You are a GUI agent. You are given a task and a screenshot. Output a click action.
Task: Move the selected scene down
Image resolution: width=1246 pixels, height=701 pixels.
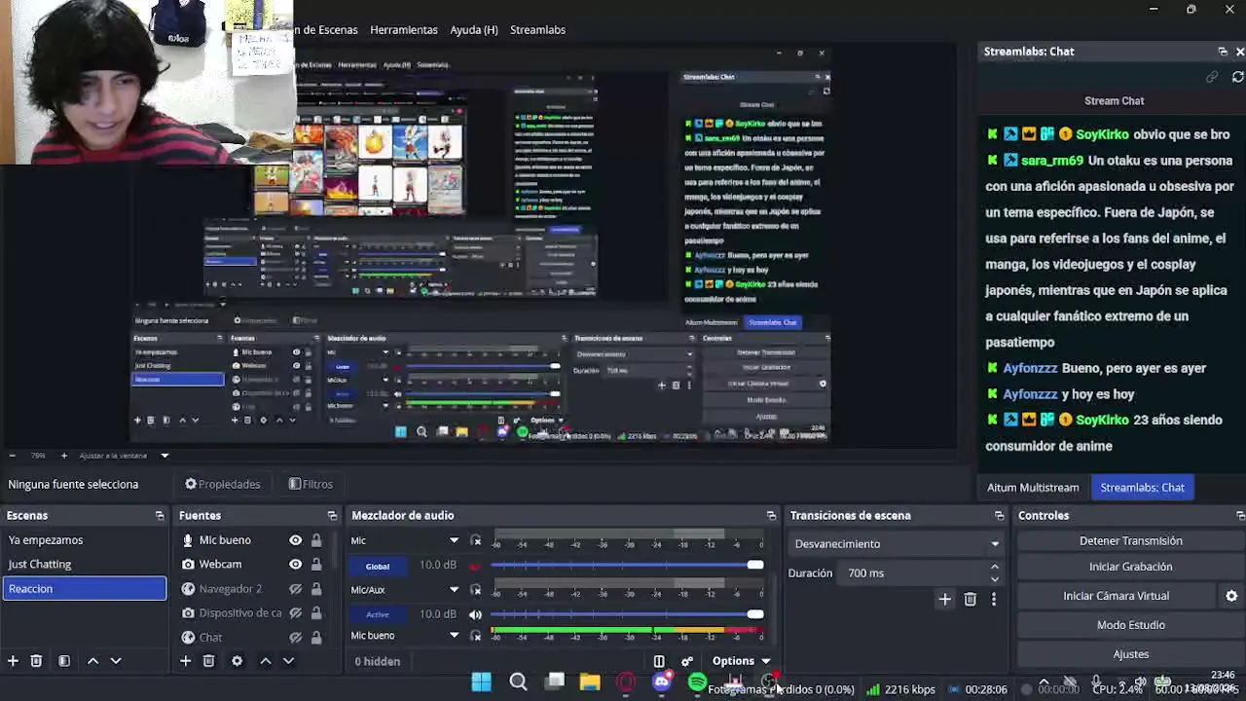tap(116, 661)
